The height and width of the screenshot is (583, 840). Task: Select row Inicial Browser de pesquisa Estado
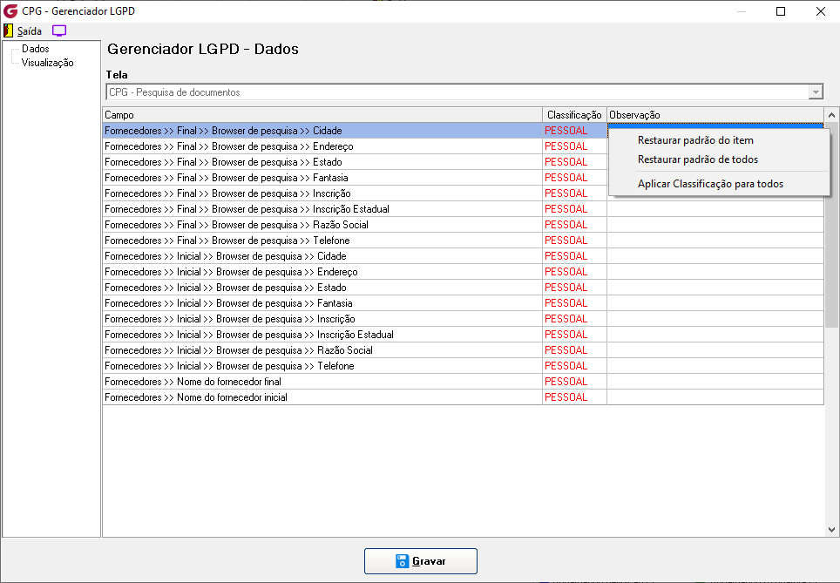click(x=322, y=288)
